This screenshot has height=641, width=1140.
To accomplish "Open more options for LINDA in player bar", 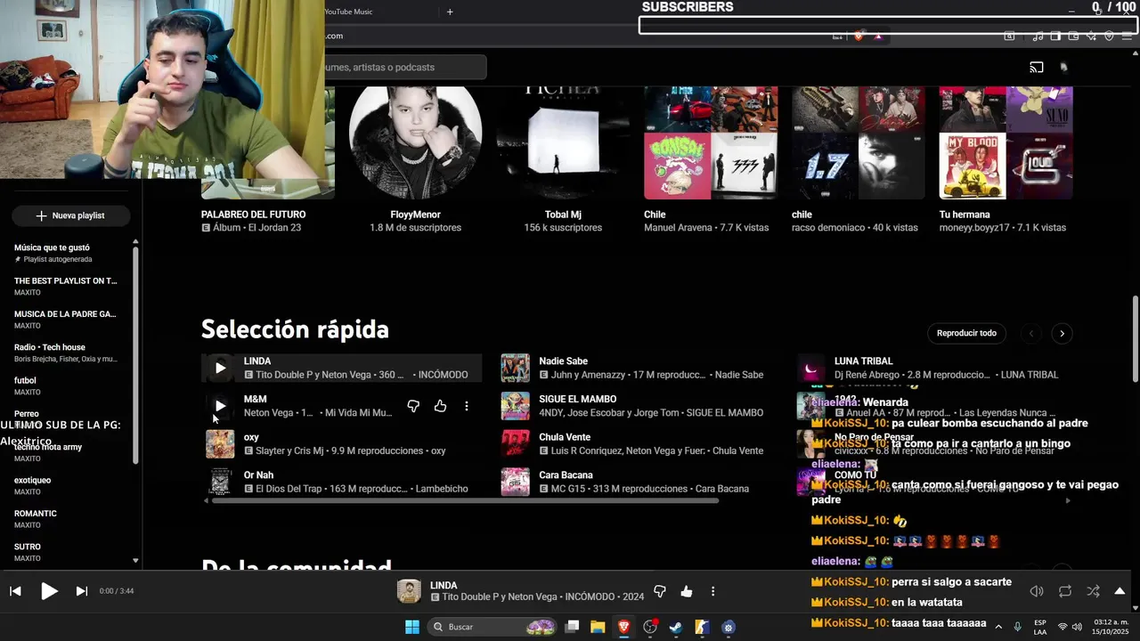I will [712, 591].
